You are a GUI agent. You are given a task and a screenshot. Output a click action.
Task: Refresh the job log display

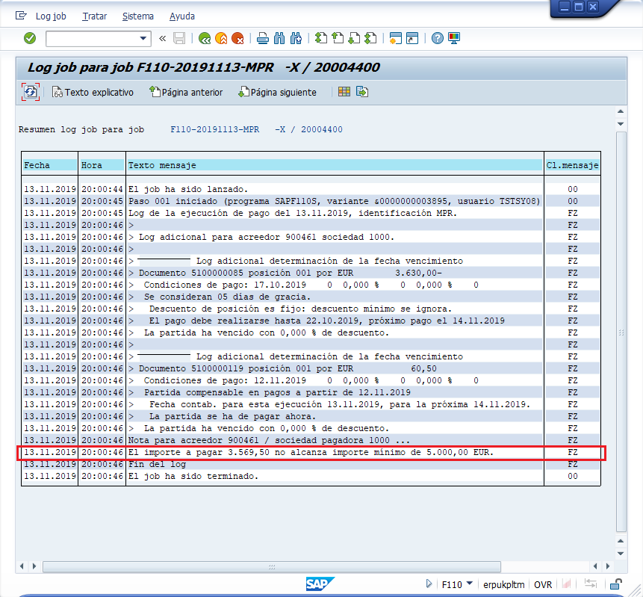tap(30, 91)
